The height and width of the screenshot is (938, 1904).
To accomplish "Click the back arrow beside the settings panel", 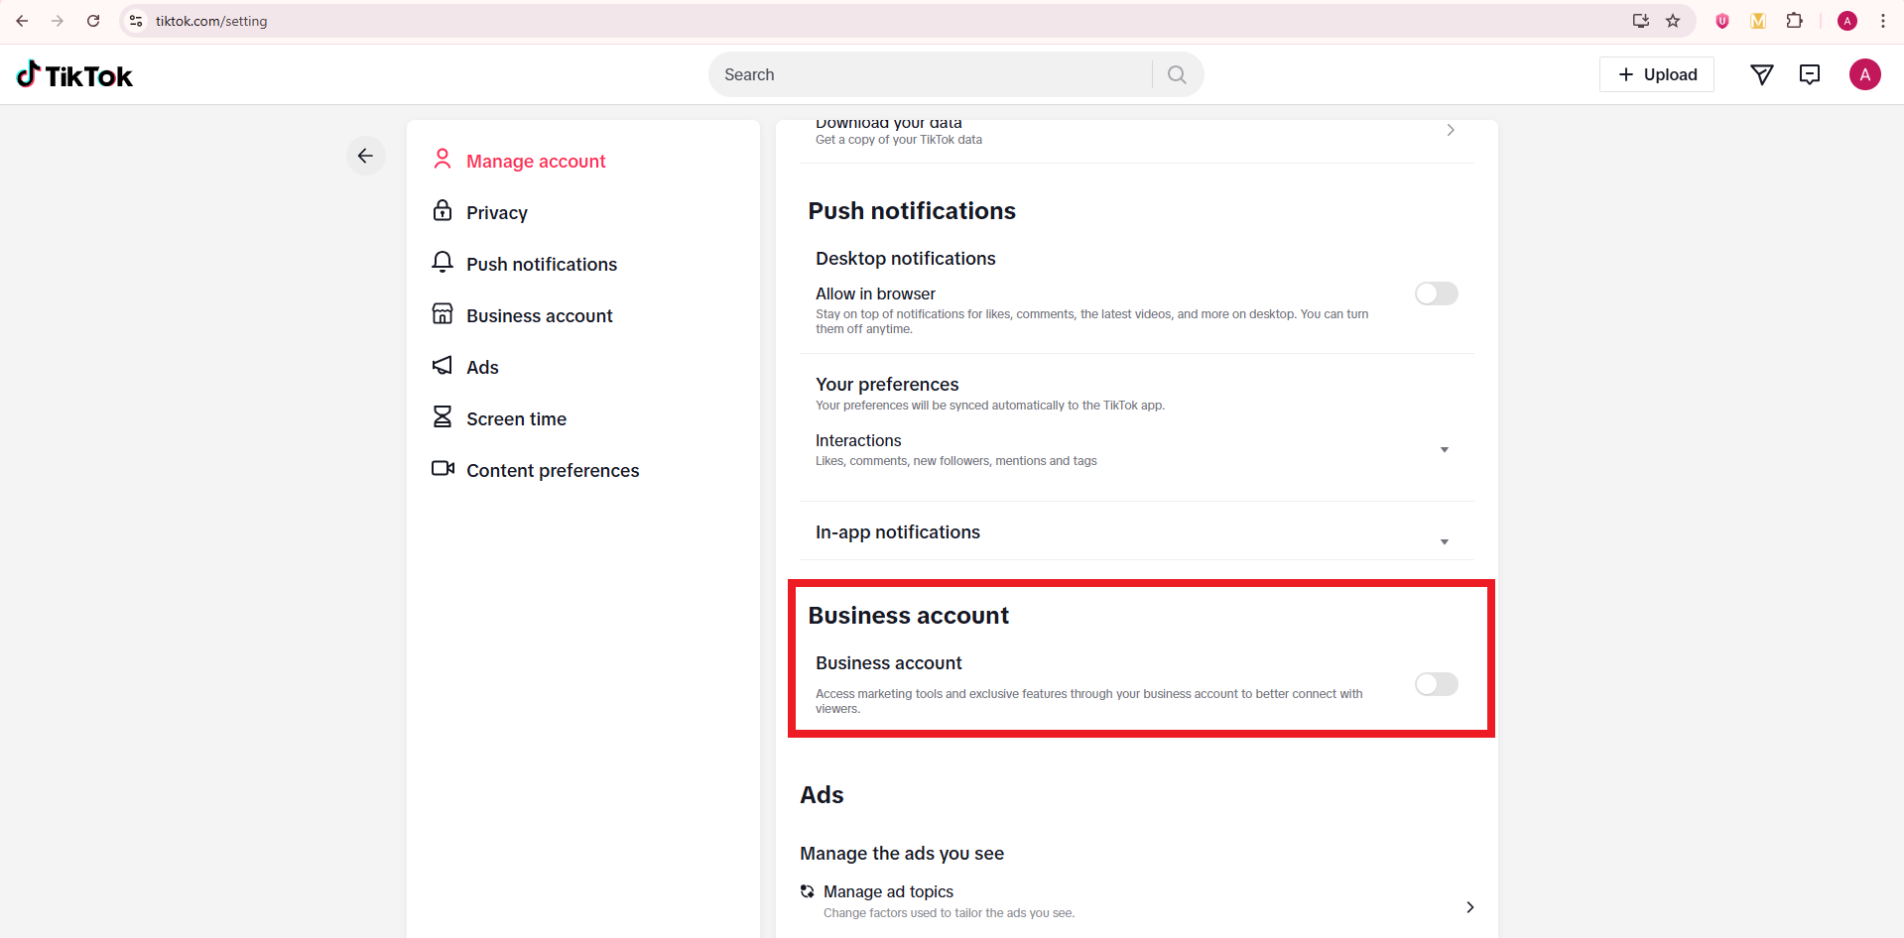I will pyautogui.click(x=365, y=156).
